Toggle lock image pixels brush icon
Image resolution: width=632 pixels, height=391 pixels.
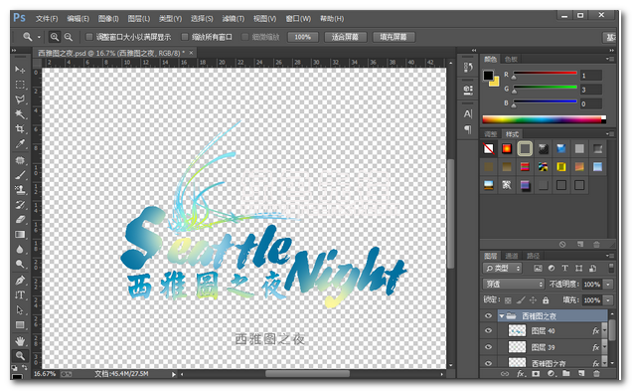[521, 300]
